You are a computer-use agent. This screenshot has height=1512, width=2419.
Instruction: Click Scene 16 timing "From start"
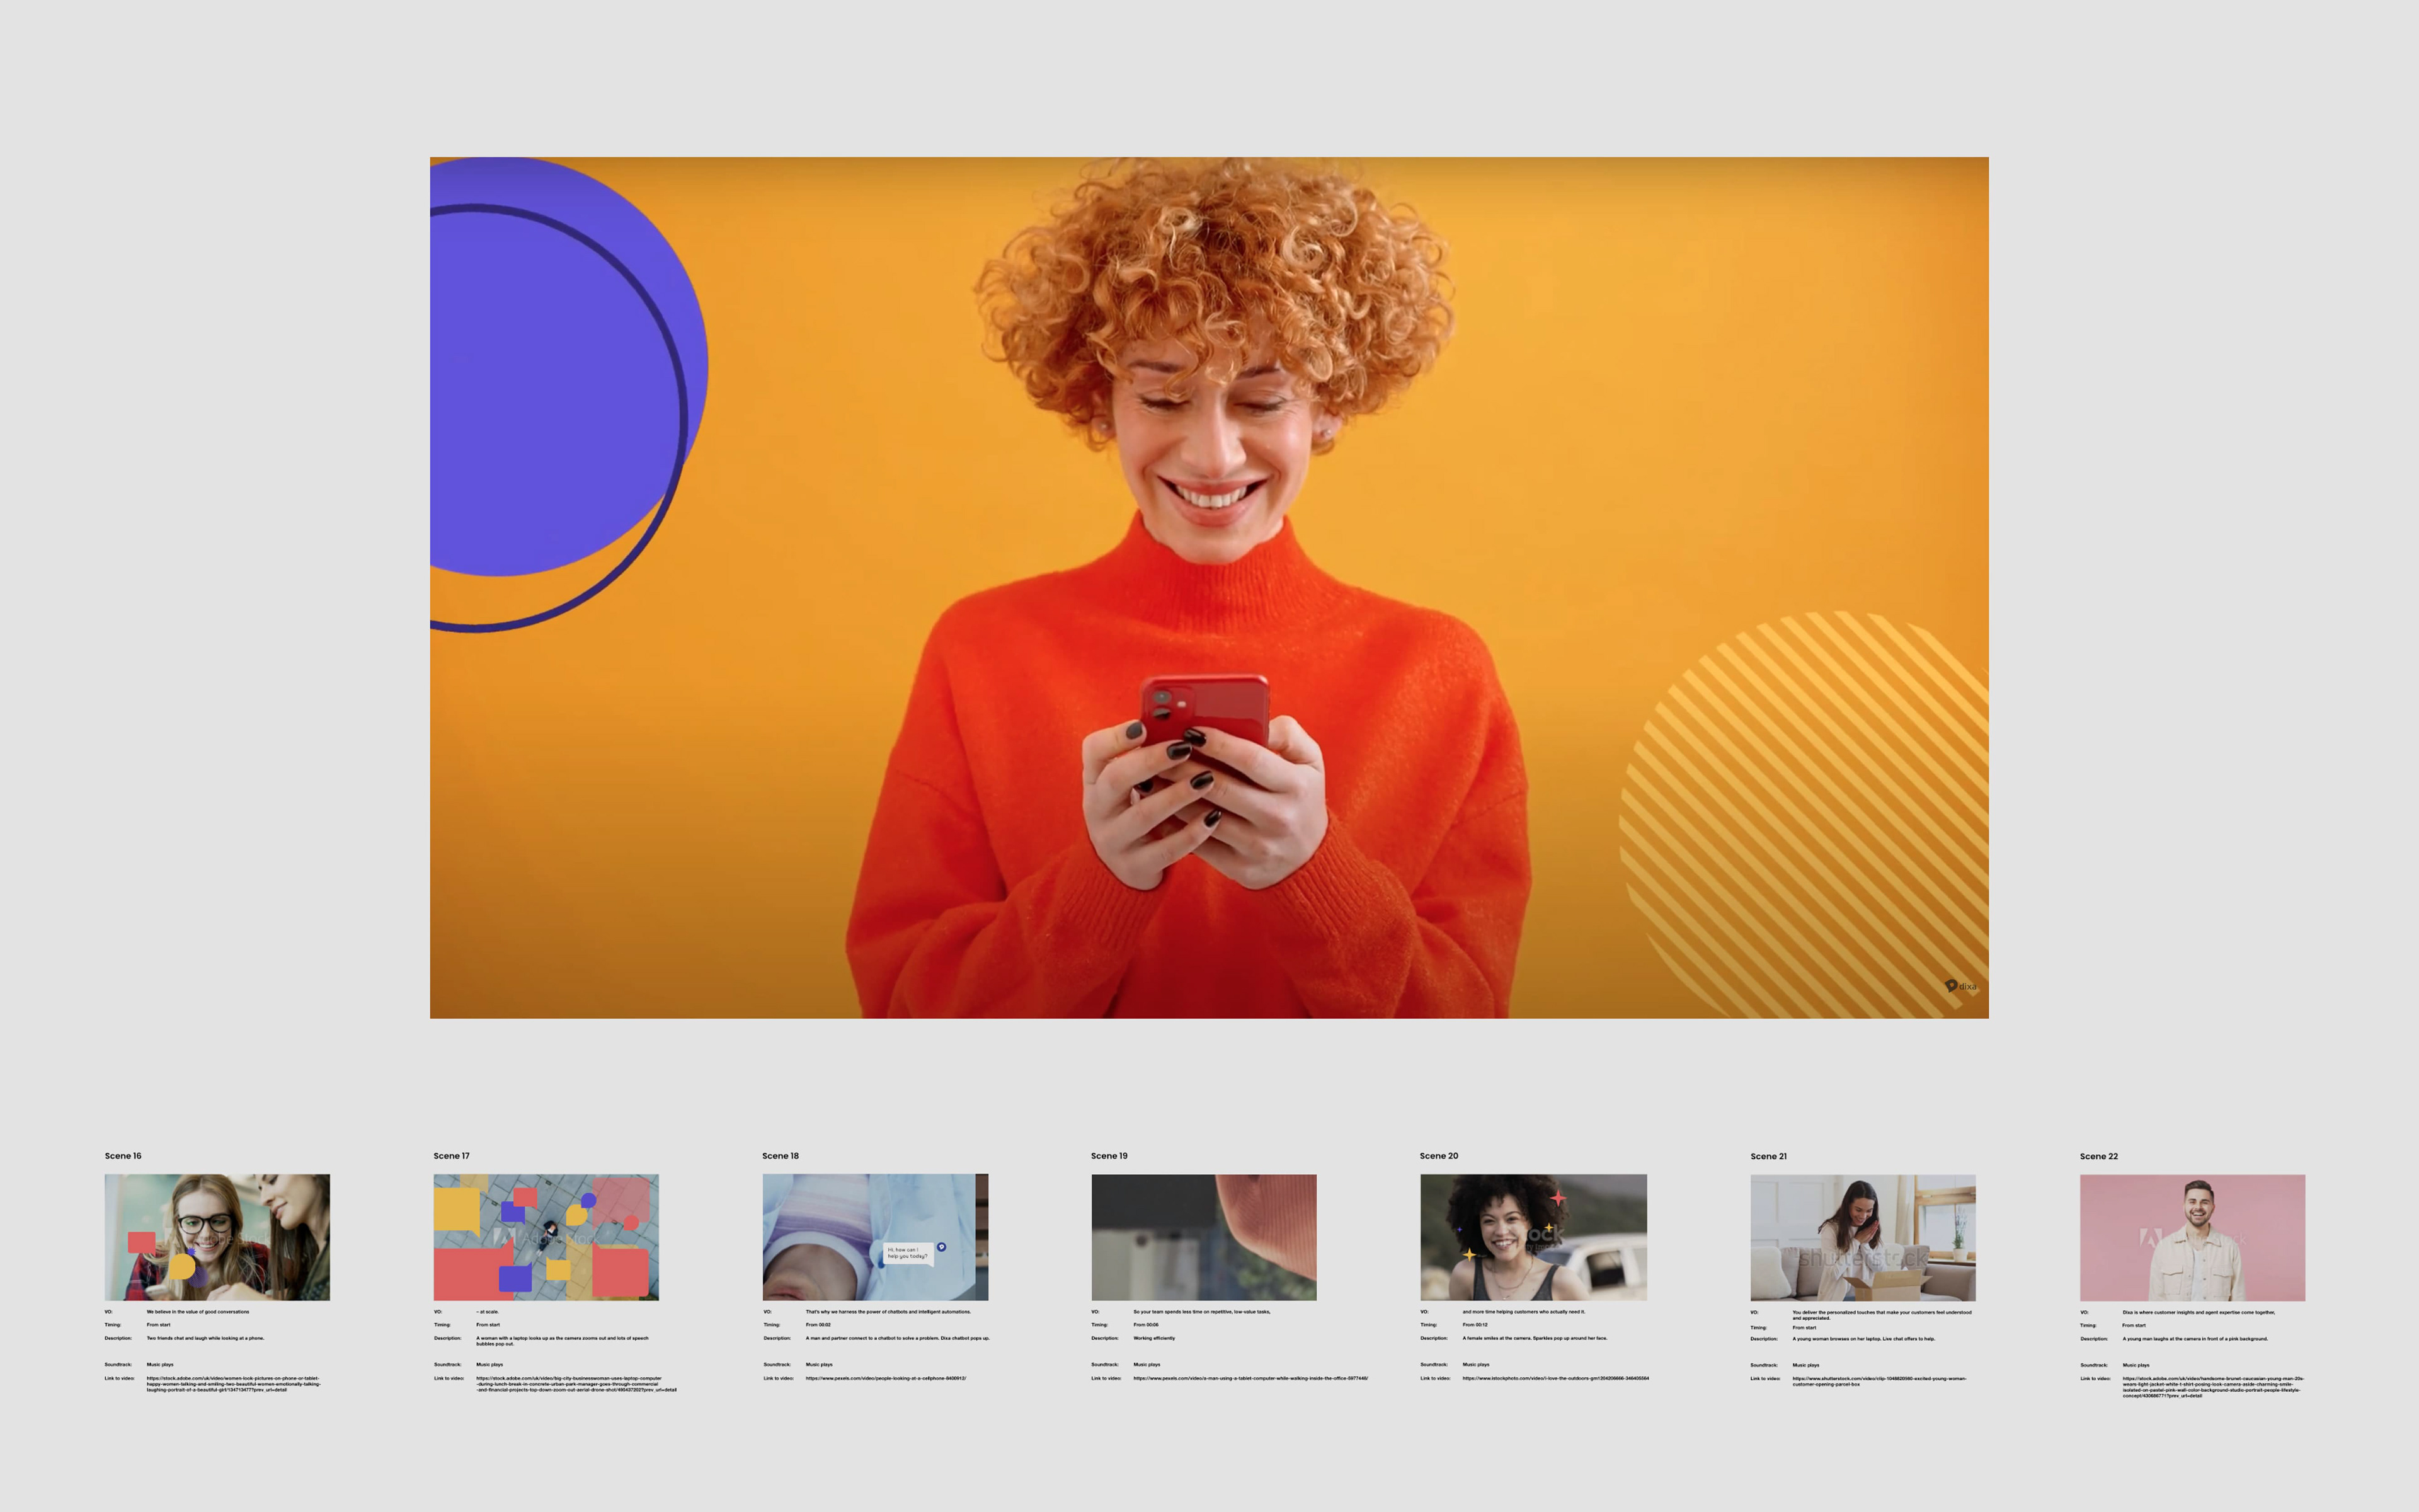coord(158,1325)
